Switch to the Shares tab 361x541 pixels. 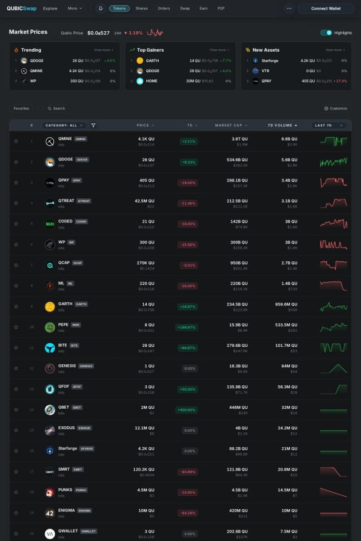pyautogui.click(x=141, y=8)
